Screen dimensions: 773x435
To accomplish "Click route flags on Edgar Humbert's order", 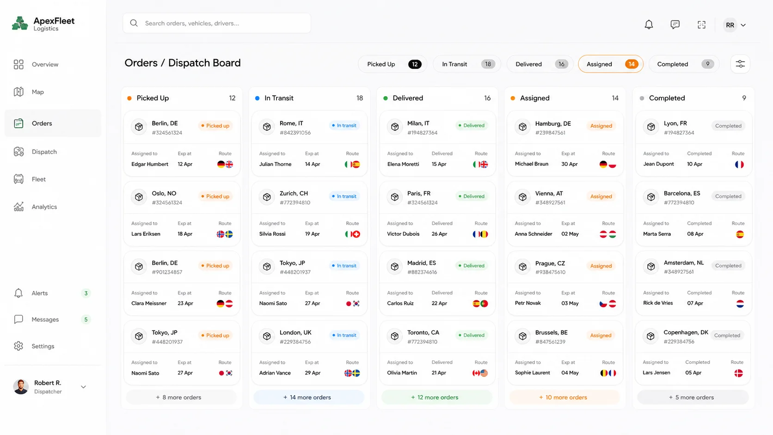I will tap(225, 164).
